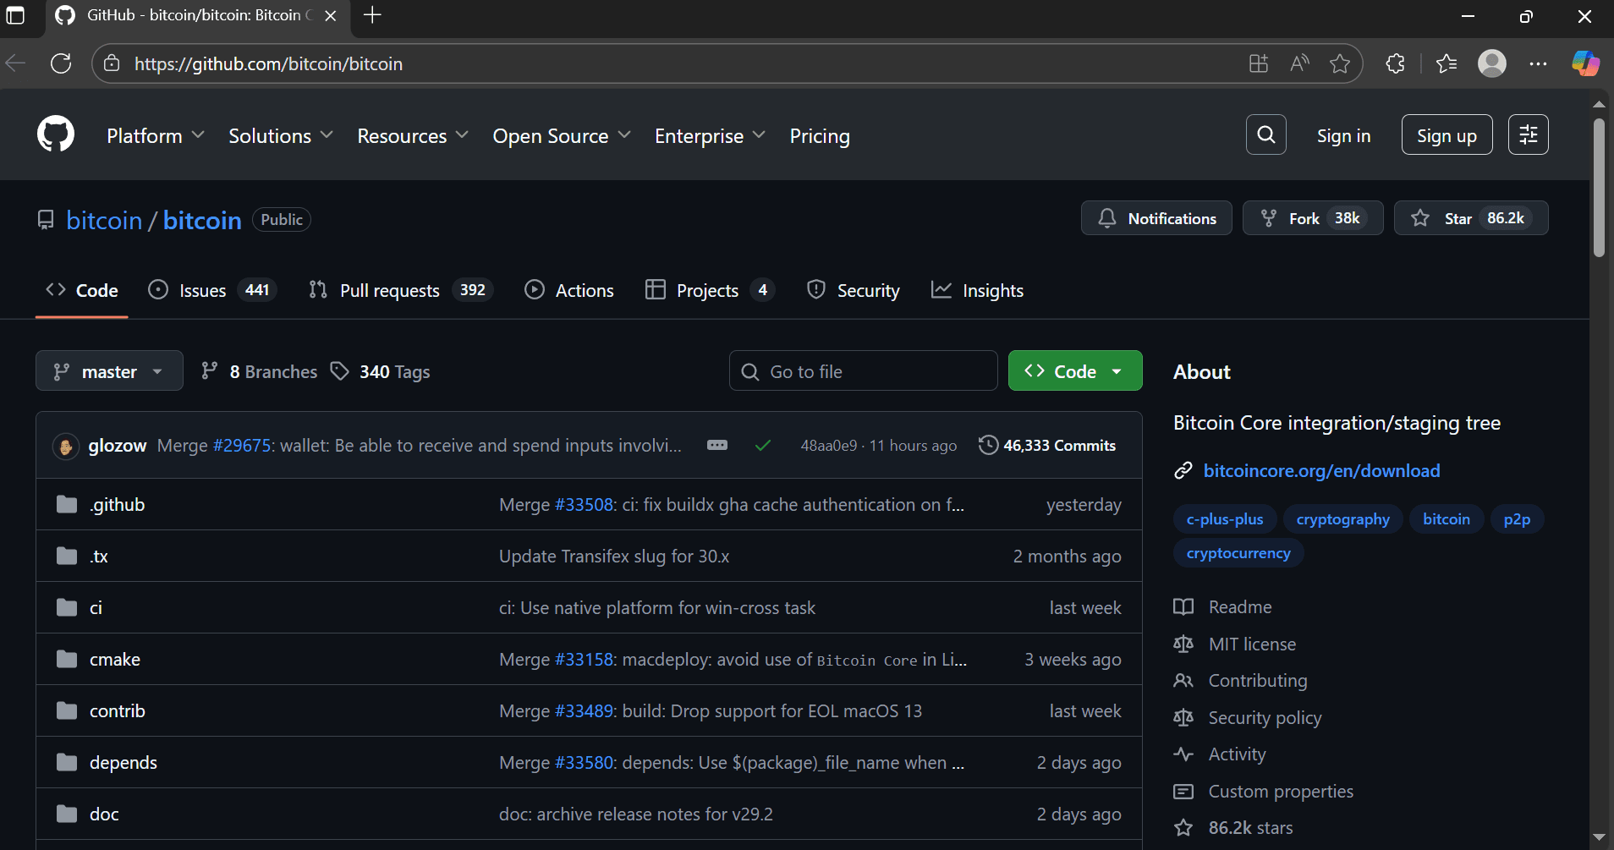Viewport: 1614px width, 850px height.
Task: Click the cmake folder icon
Action: point(67,660)
